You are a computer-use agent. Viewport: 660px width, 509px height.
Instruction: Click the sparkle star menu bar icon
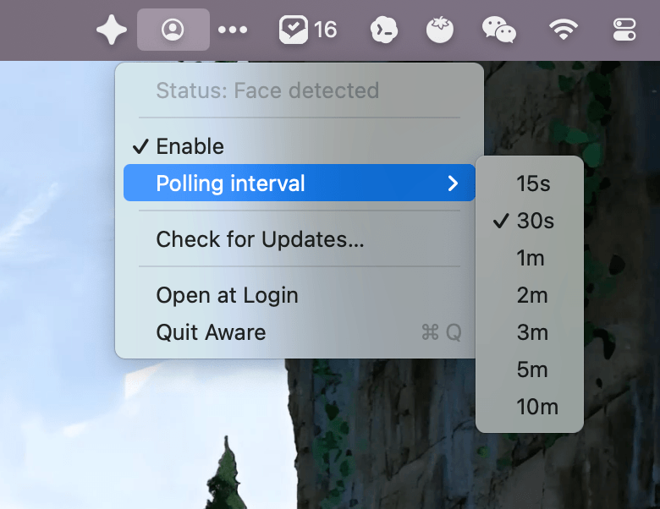pos(111,30)
